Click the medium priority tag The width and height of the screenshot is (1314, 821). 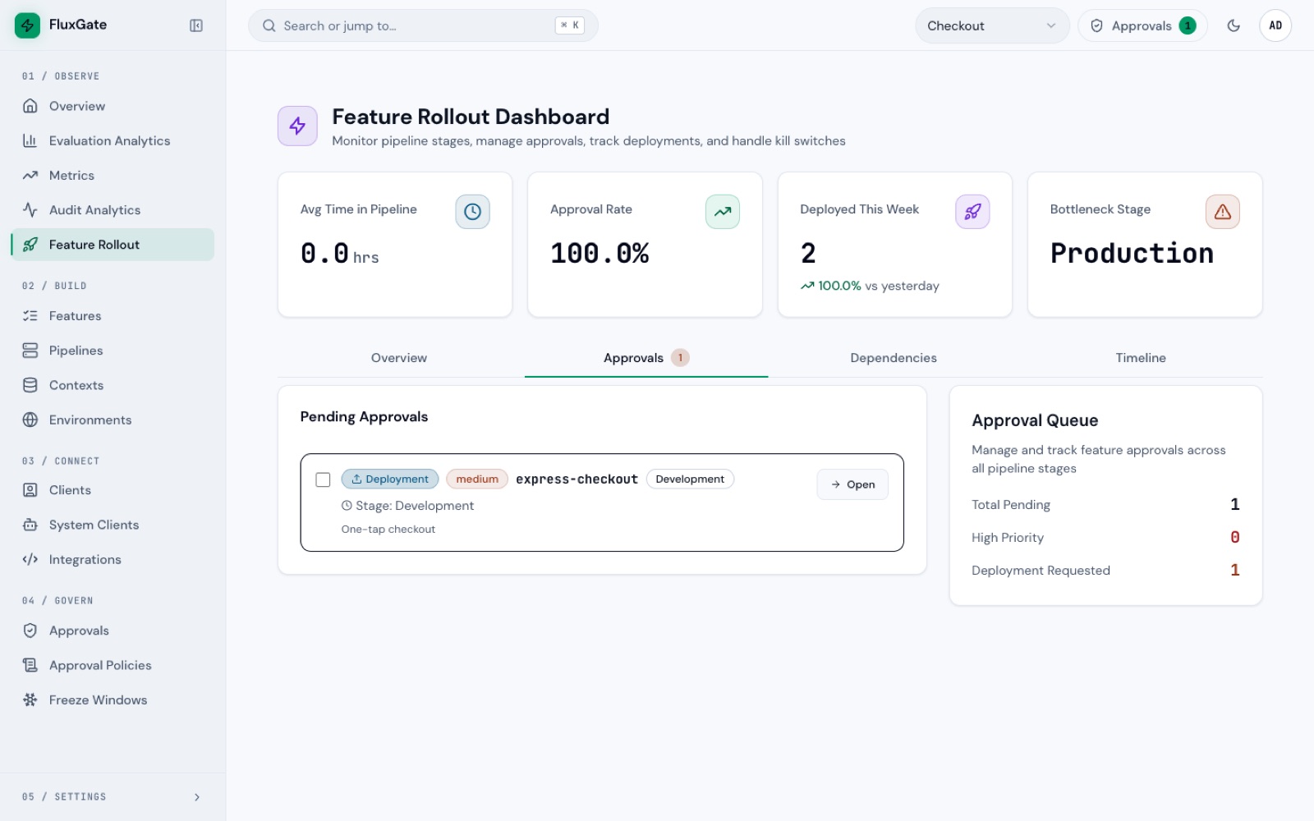point(477,479)
